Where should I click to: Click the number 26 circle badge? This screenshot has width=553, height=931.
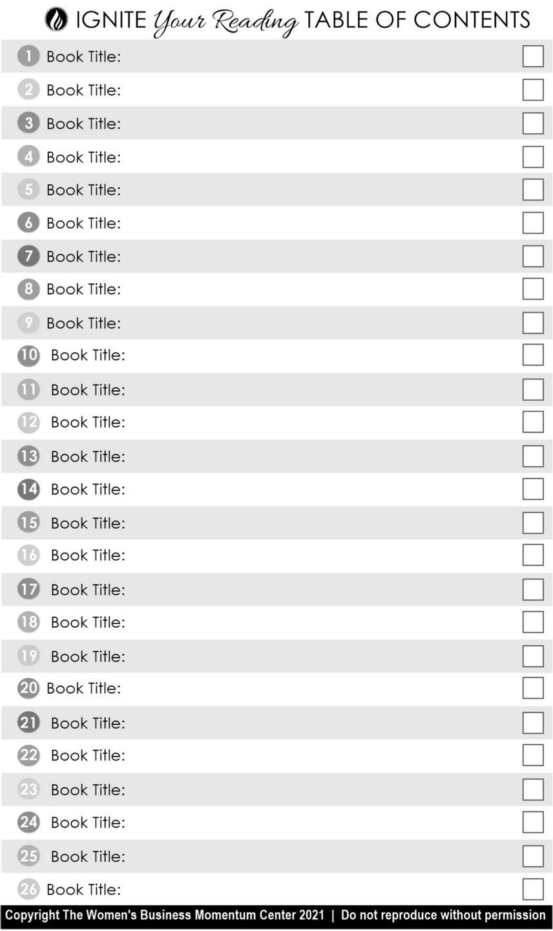point(28,889)
